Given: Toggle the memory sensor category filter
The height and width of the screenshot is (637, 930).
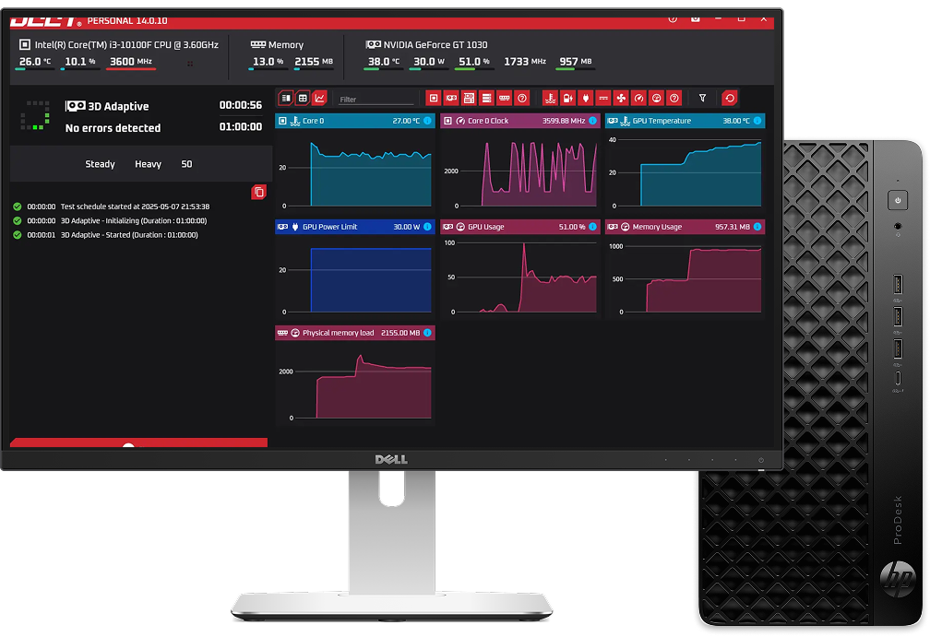Looking at the screenshot, I should click(x=504, y=98).
